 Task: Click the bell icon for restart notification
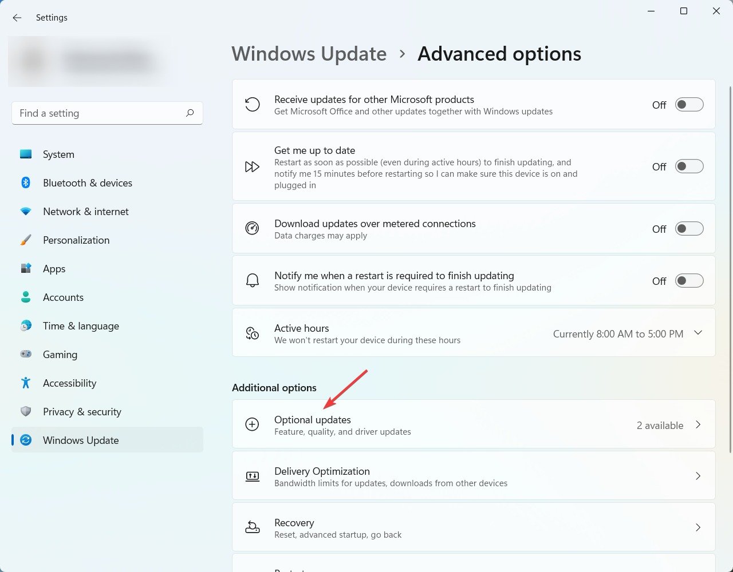pos(253,280)
